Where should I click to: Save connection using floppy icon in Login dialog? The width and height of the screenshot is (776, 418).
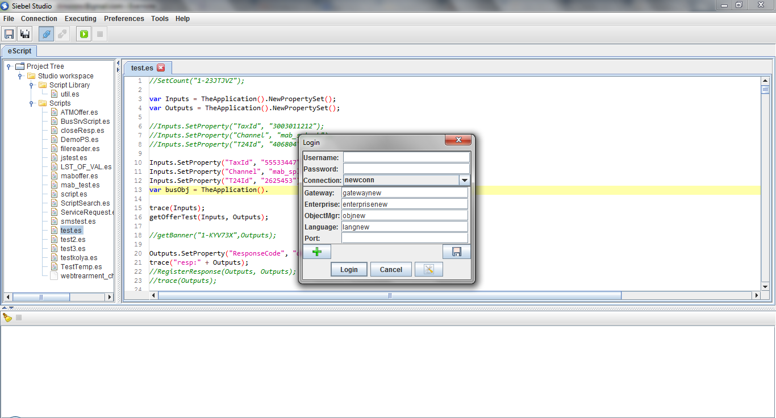(x=457, y=252)
